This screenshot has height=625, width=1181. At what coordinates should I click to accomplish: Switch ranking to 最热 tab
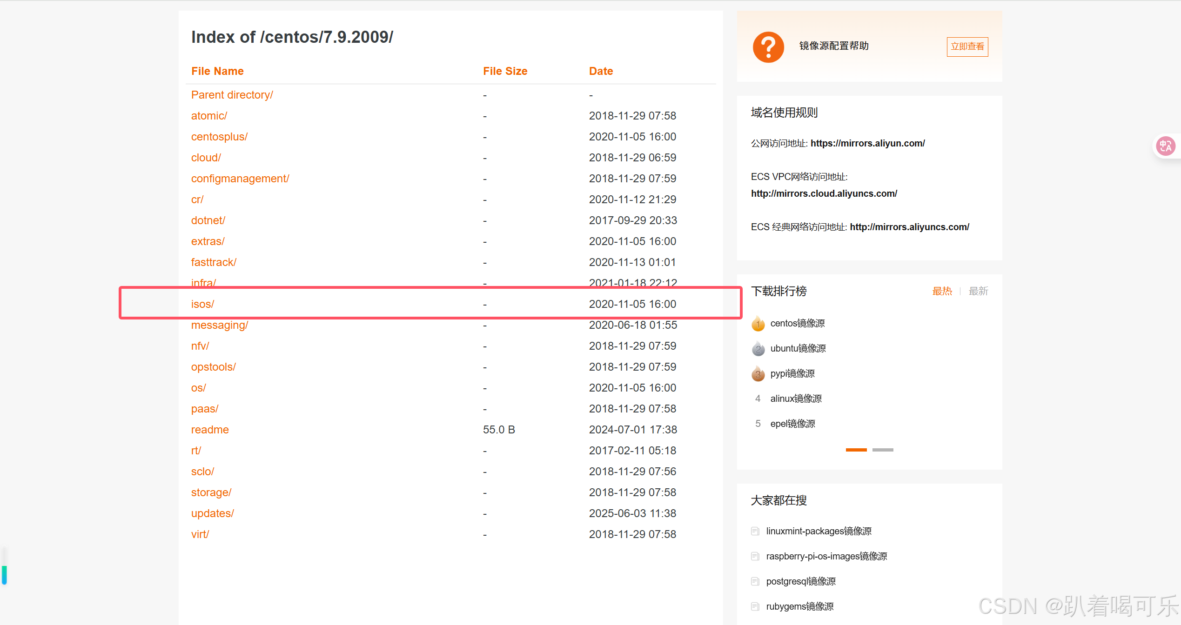[x=942, y=291]
